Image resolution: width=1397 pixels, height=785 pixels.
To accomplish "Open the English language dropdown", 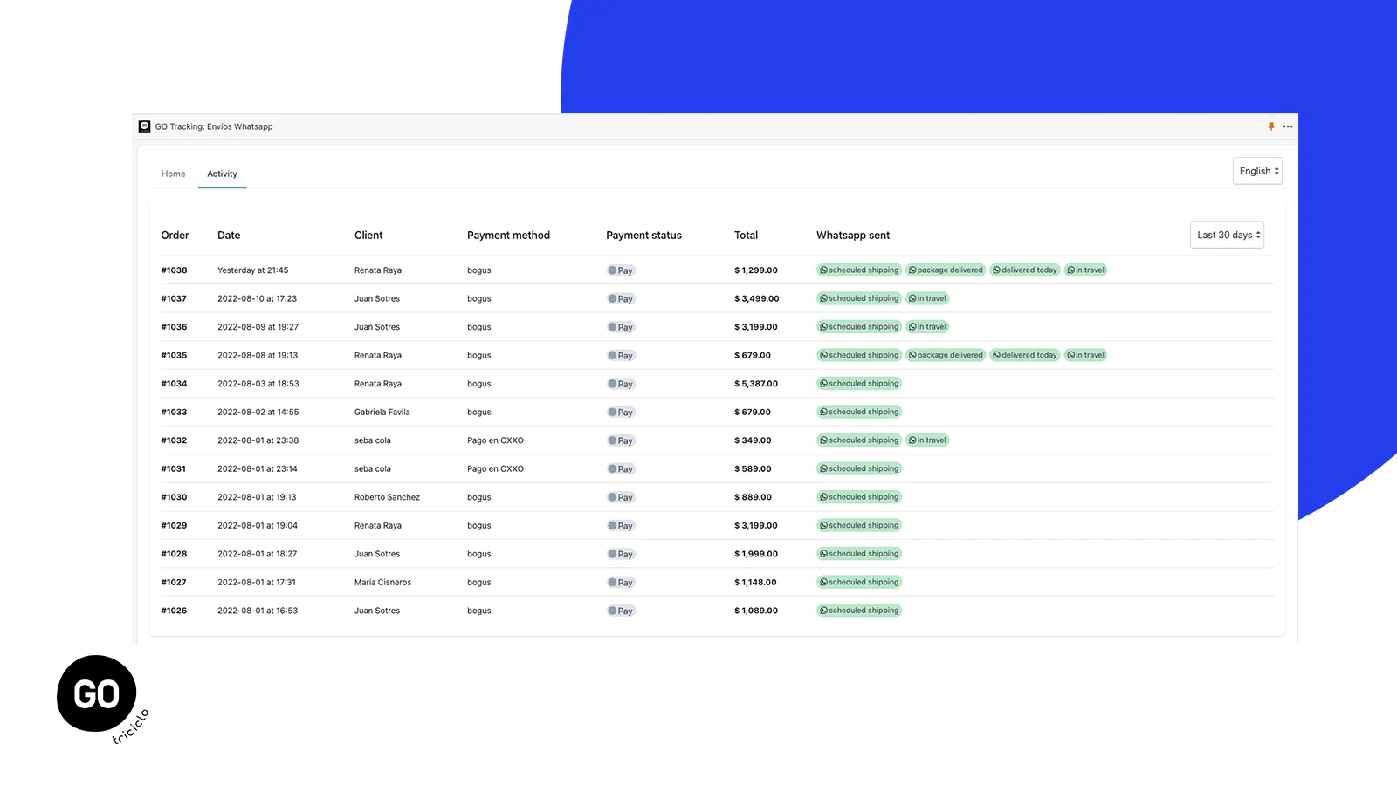I will point(1258,171).
